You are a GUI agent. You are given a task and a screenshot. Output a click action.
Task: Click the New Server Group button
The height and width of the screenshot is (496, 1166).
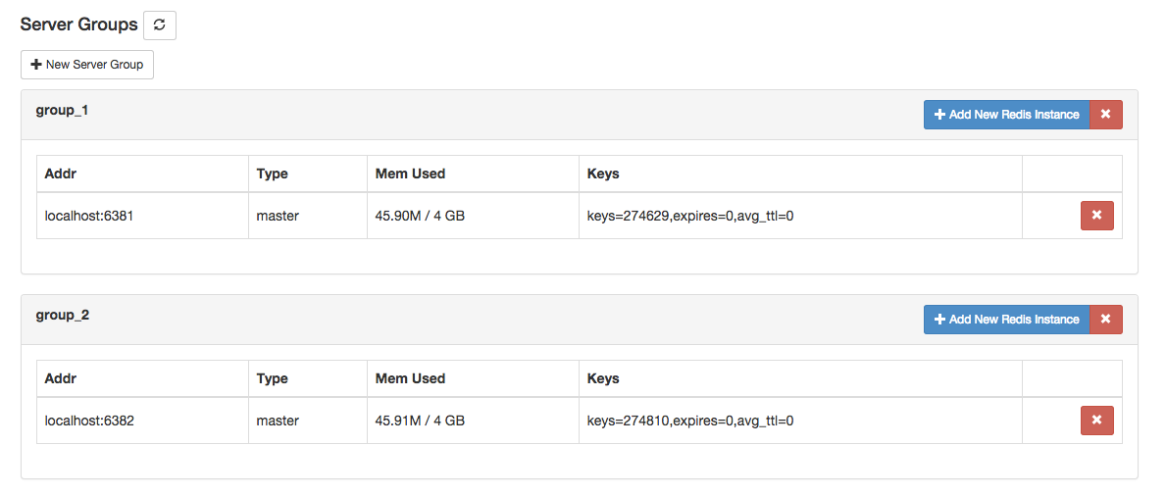[x=87, y=65]
